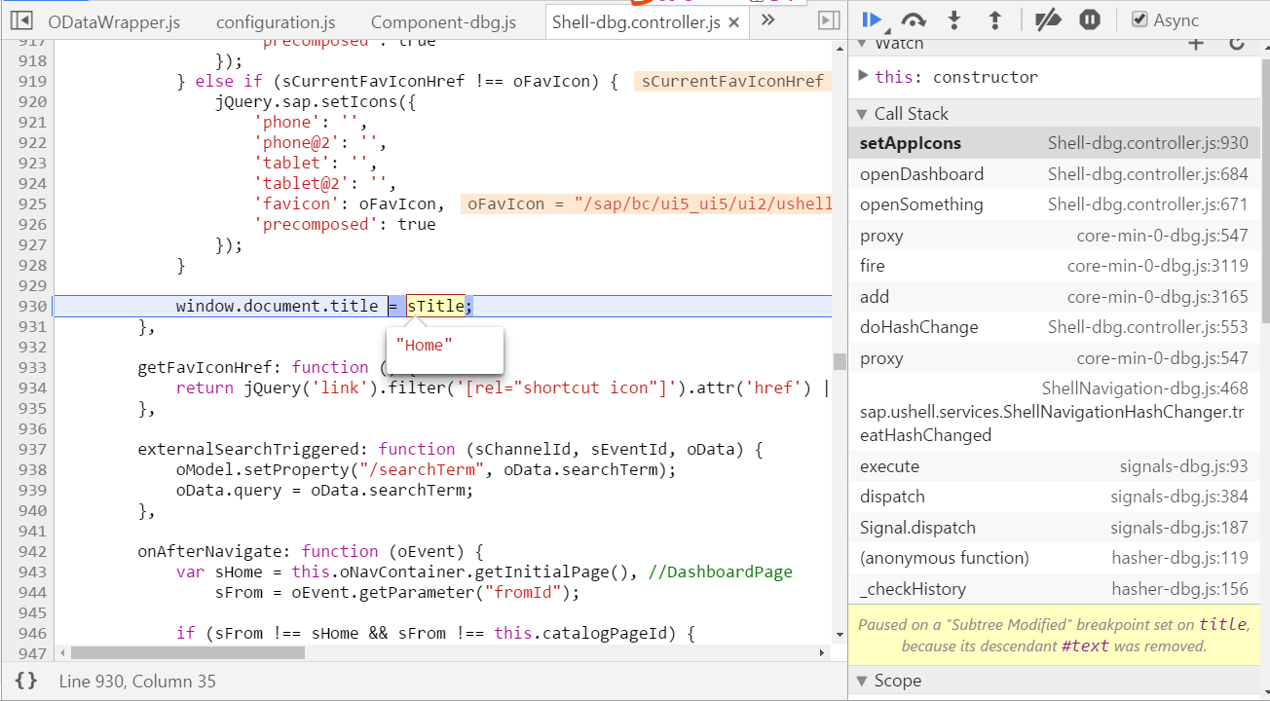
Task: Expand the 'this: constructor' watch entry
Action: 864,76
